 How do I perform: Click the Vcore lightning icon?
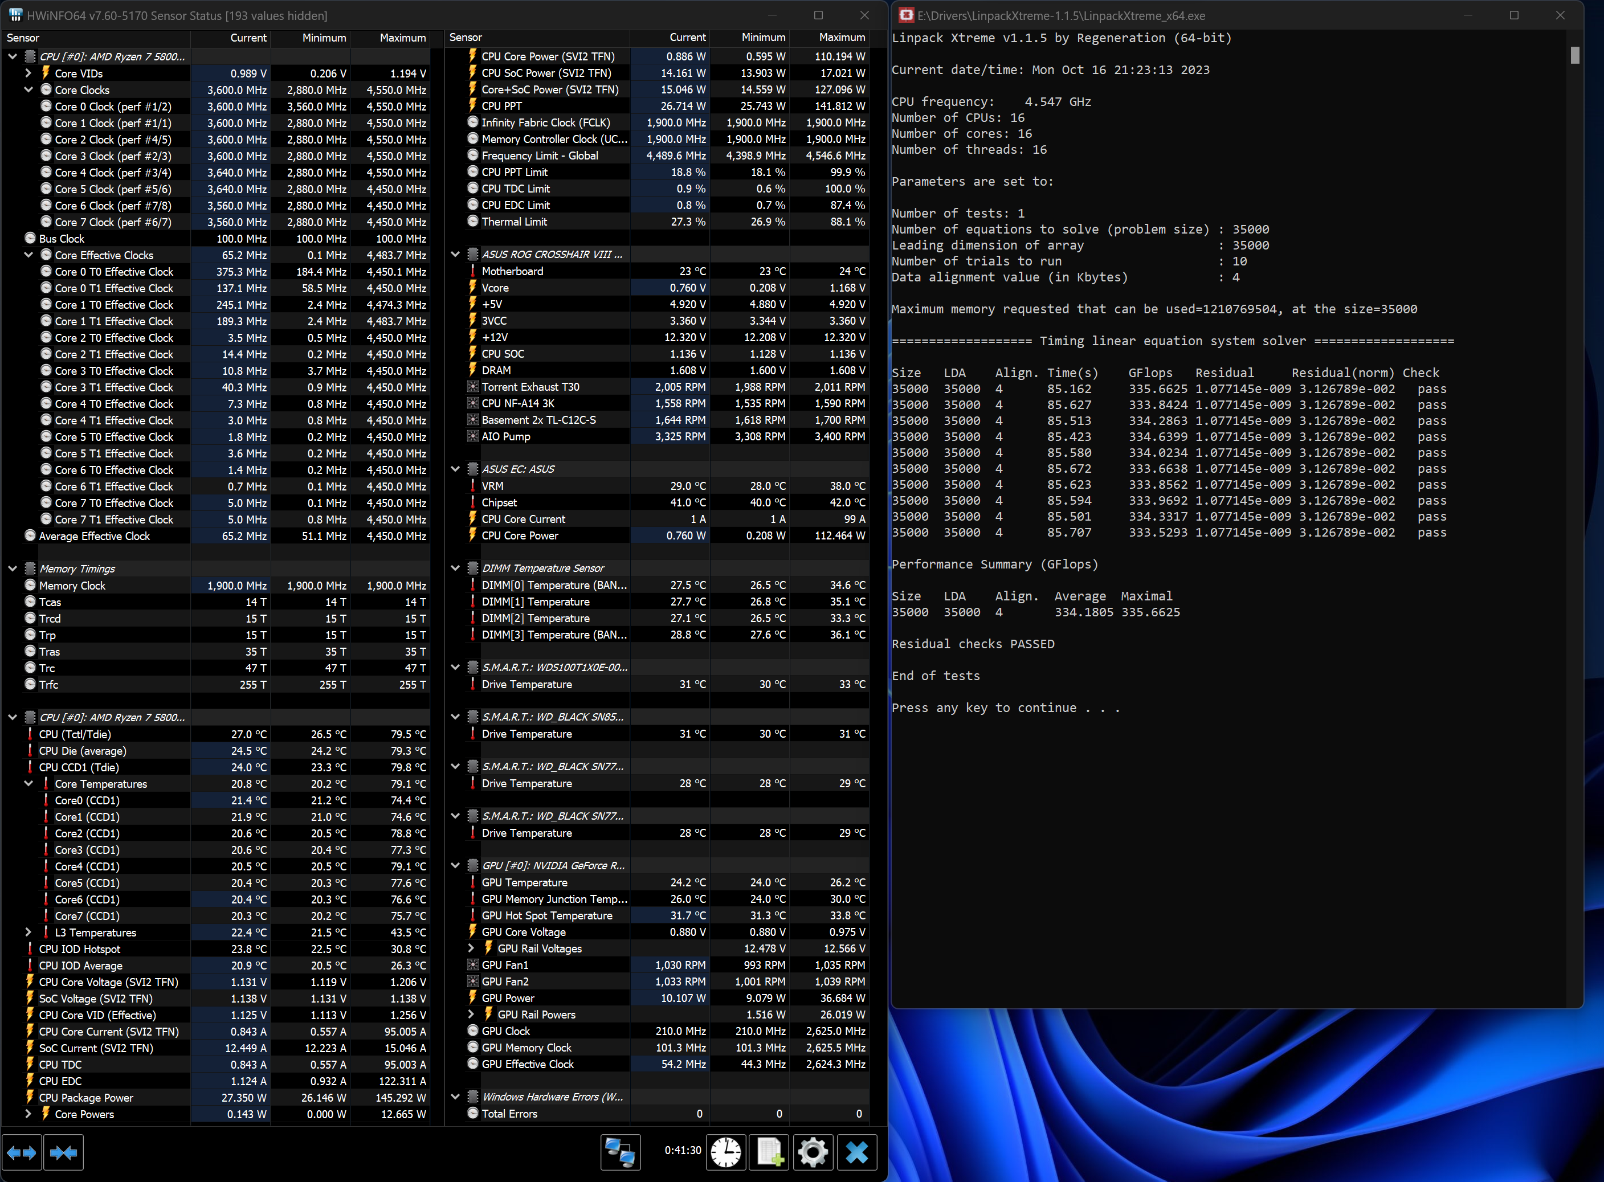click(472, 288)
